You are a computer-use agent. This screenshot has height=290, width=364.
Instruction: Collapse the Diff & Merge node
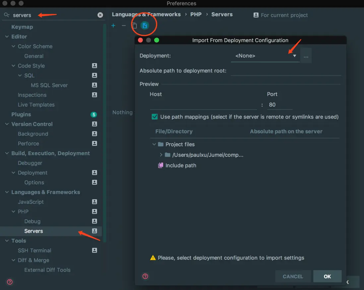(x=14, y=260)
